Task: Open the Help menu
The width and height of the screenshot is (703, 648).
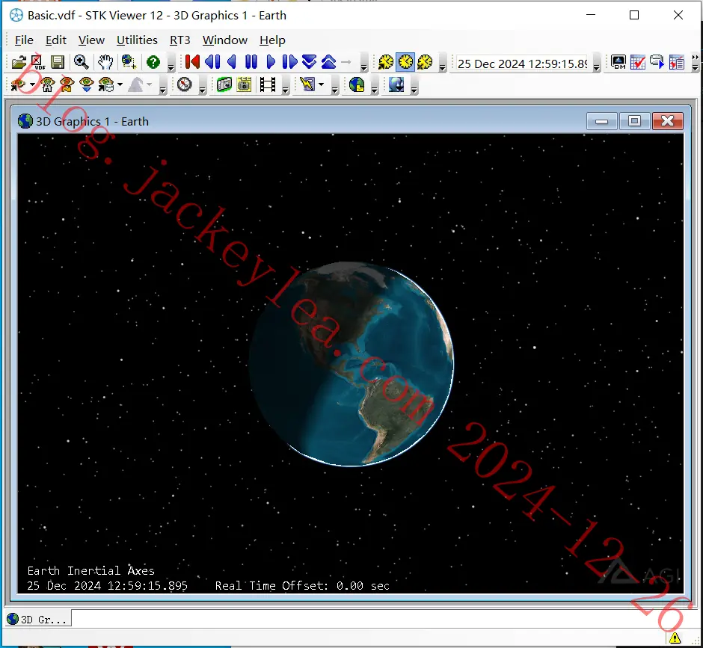Action: (x=272, y=40)
